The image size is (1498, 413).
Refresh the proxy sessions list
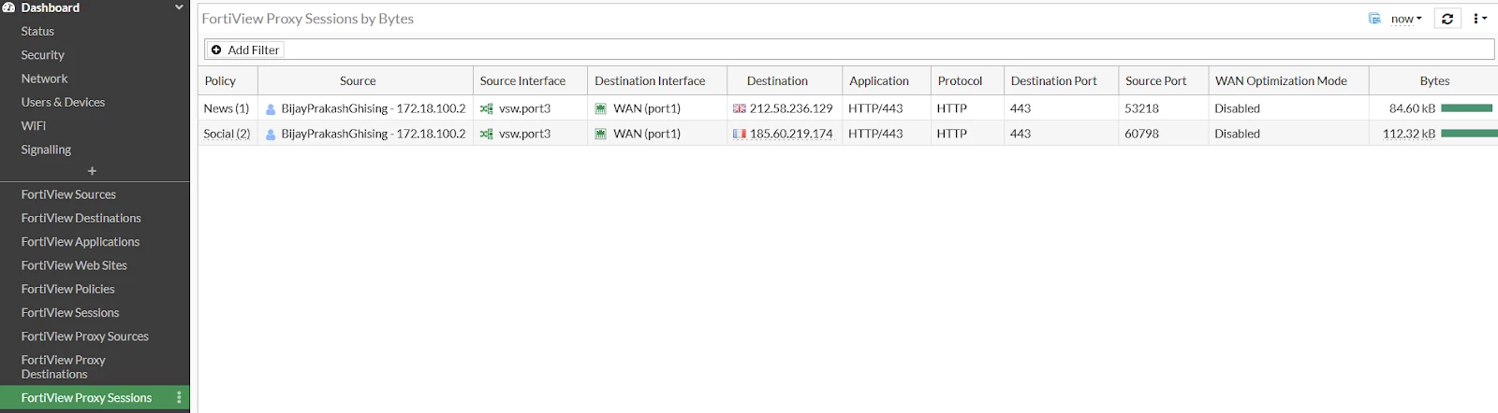pyautogui.click(x=1447, y=19)
